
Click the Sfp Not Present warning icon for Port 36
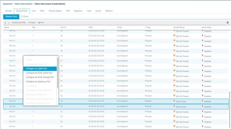click(x=174, y=36)
